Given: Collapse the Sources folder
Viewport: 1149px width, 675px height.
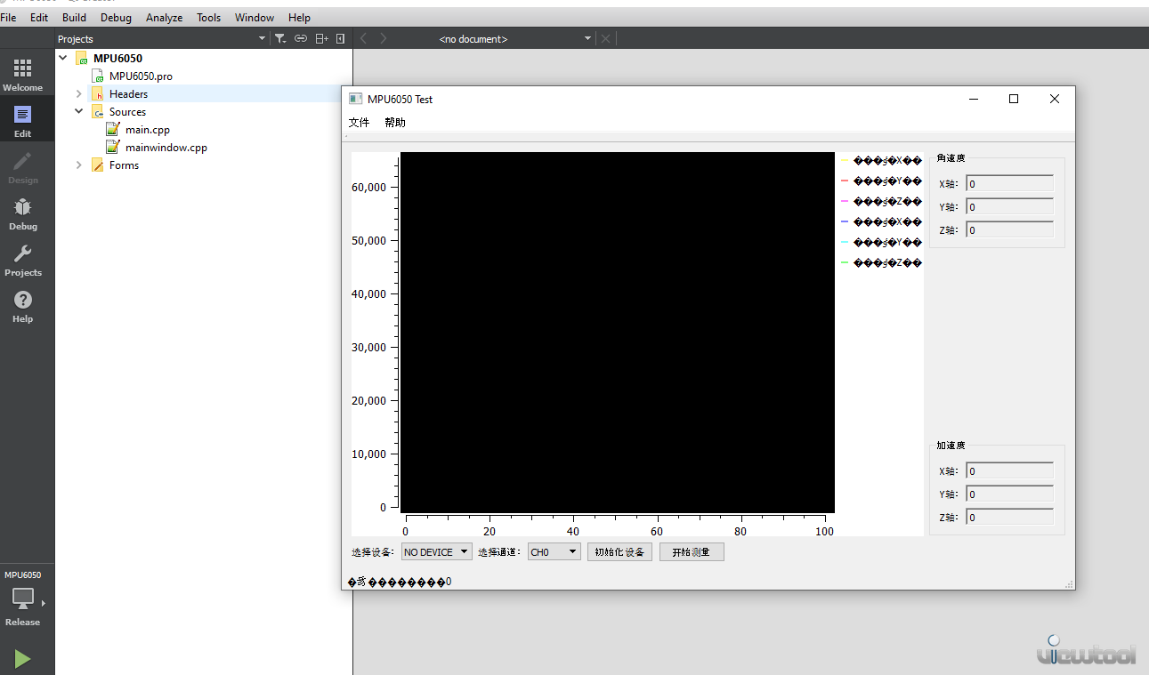Looking at the screenshot, I should coord(78,111).
